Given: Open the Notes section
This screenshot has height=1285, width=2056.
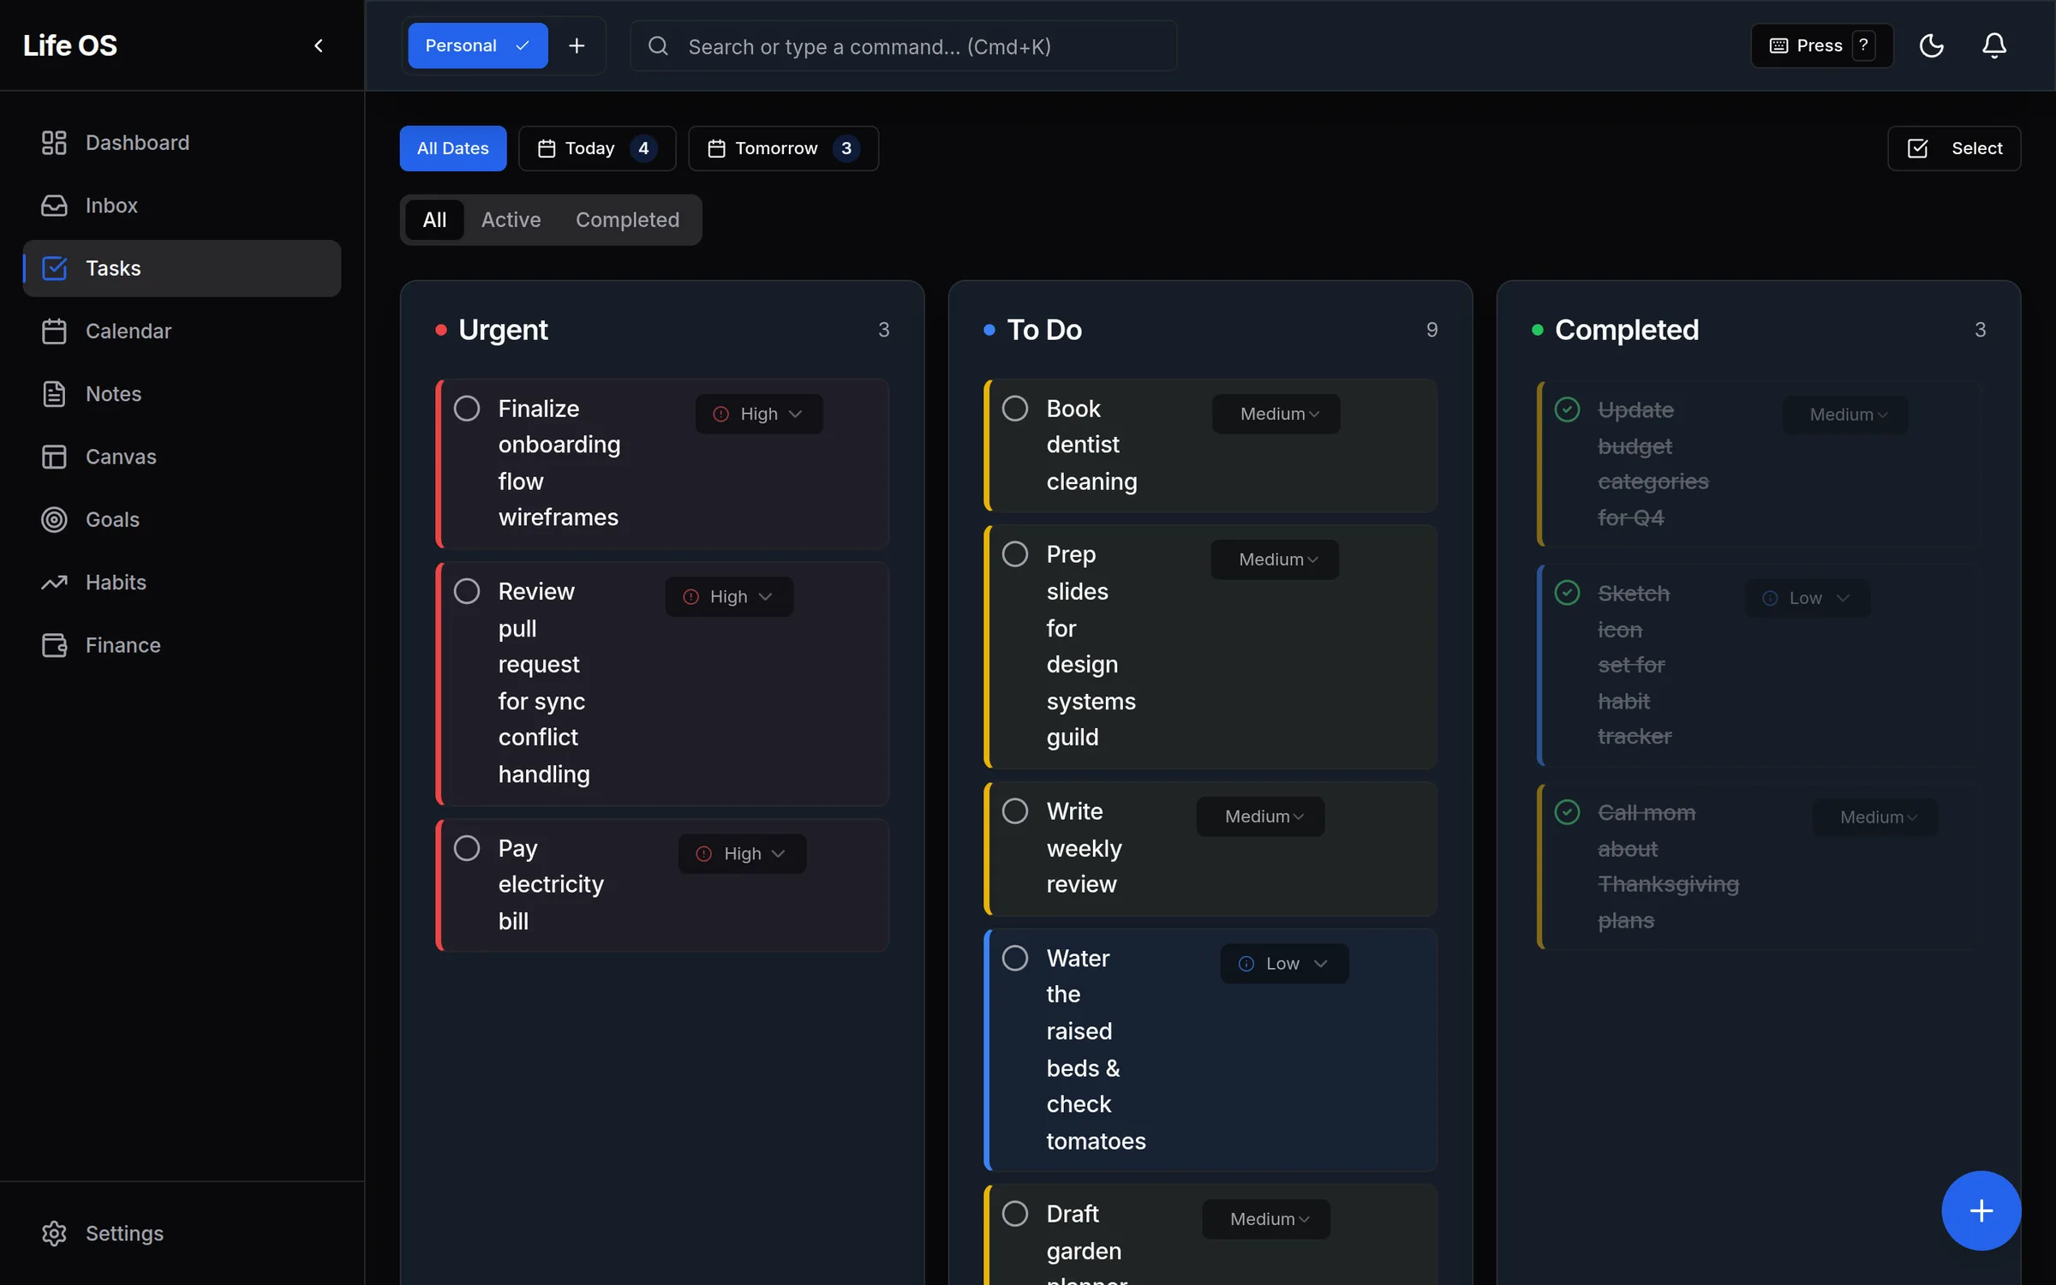Looking at the screenshot, I should coord(182,394).
